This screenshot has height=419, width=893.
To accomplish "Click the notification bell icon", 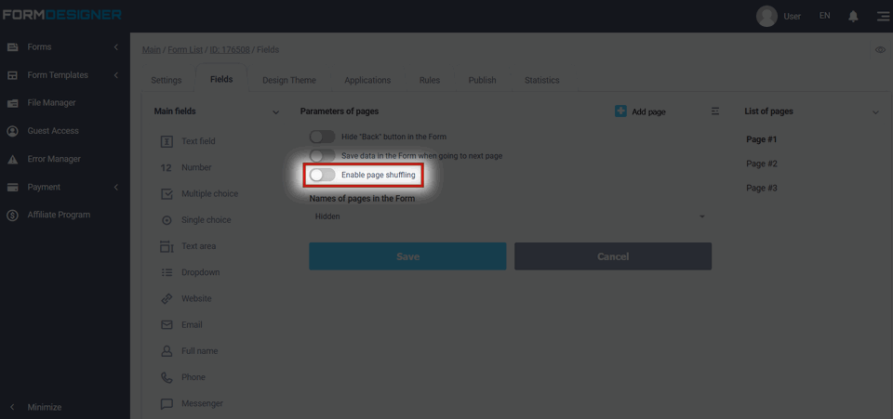I will 853,16.
